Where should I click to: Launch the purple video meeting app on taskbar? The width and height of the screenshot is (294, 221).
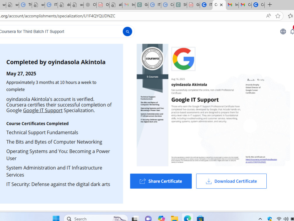pos(148,219)
